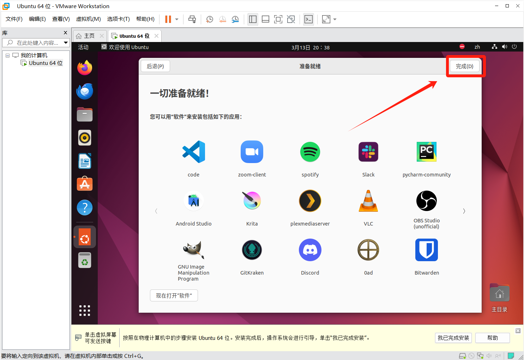Toggle the library sidebar view button
This screenshot has width=524, height=360.
tap(253, 19)
